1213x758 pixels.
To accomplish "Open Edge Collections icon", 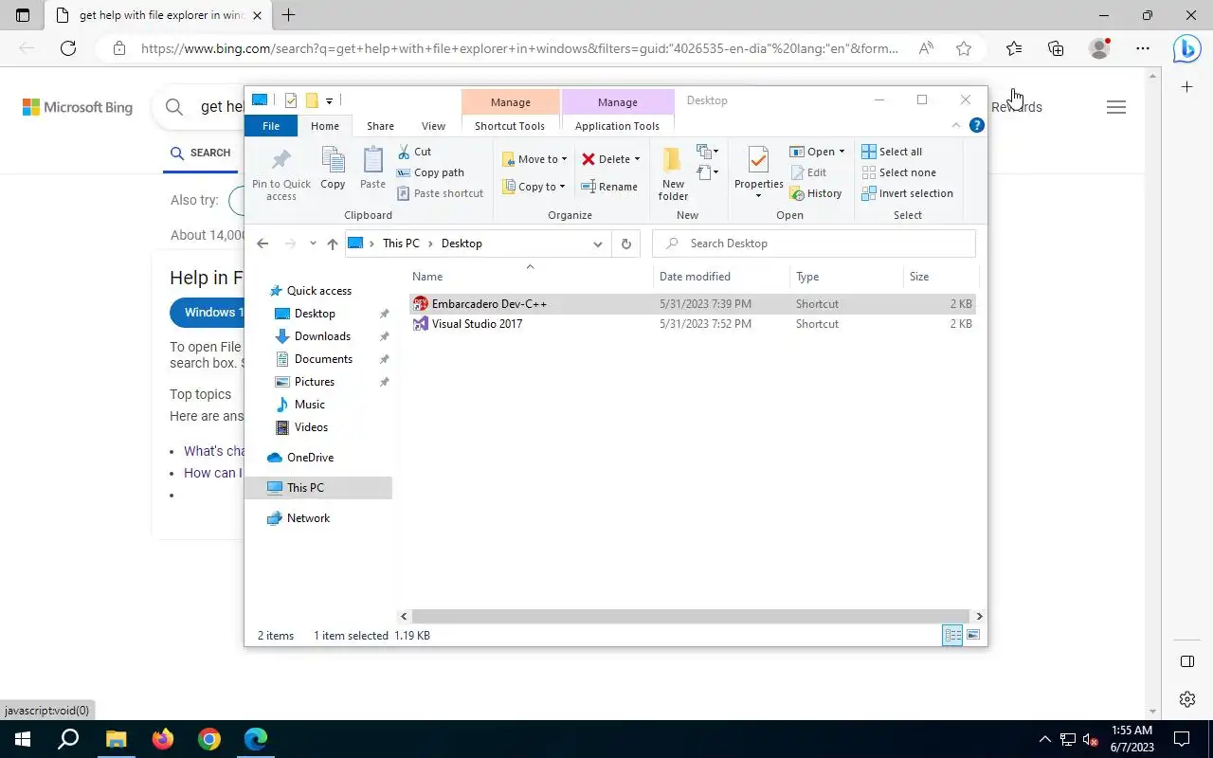I will [1056, 48].
